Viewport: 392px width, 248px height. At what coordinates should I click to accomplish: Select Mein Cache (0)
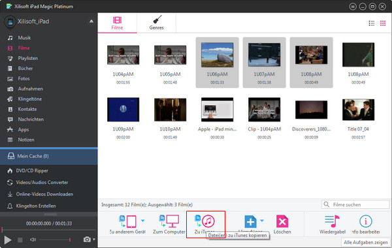point(49,157)
